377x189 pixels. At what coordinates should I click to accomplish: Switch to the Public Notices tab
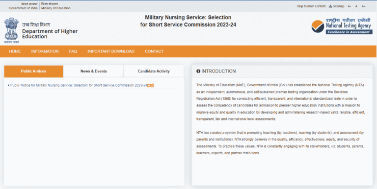33,71
